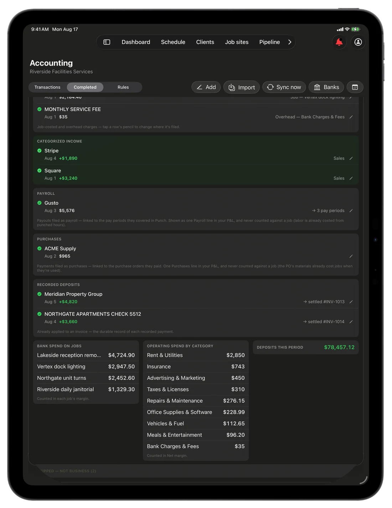
Task: Select Advertising & Marketing category row
Action: tap(196, 378)
